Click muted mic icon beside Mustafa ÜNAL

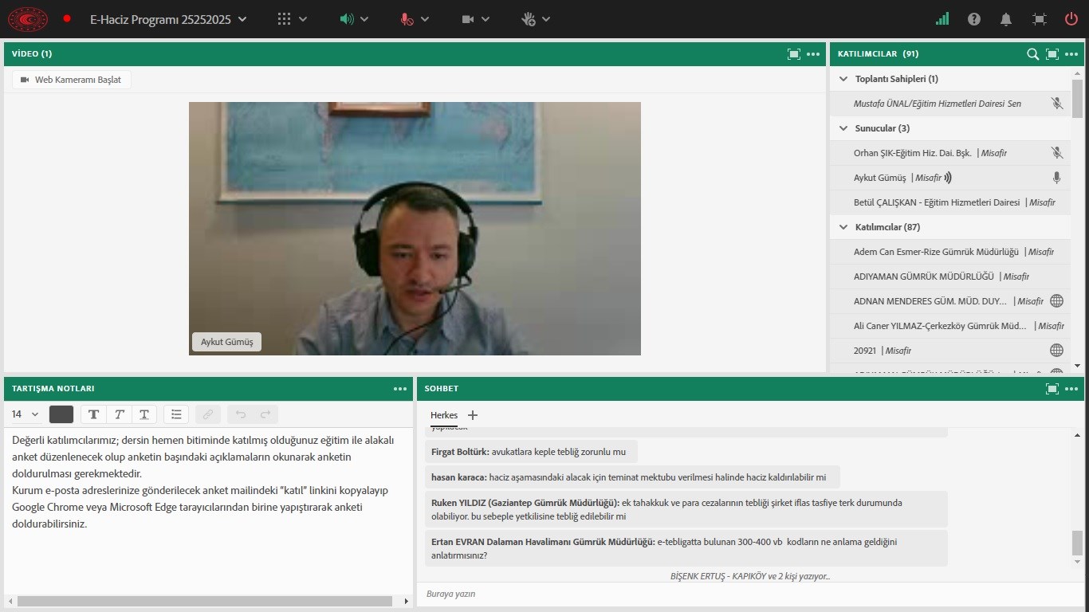(x=1057, y=104)
